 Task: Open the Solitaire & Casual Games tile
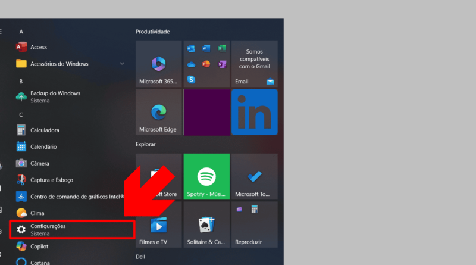click(x=206, y=225)
